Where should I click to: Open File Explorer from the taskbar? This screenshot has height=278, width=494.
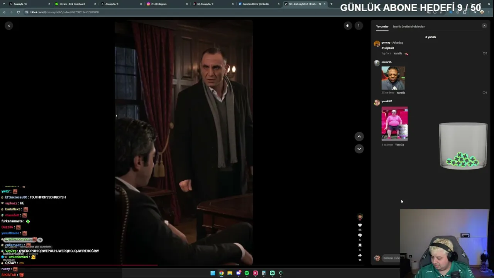pos(230,273)
